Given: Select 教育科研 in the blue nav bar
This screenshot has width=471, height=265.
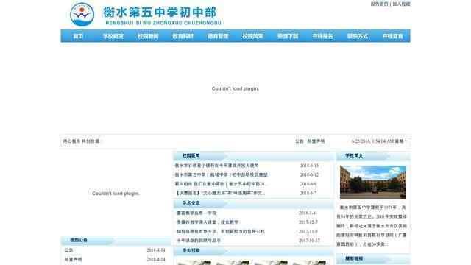Looking at the screenshot, I should pyautogui.click(x=183, y=36).
